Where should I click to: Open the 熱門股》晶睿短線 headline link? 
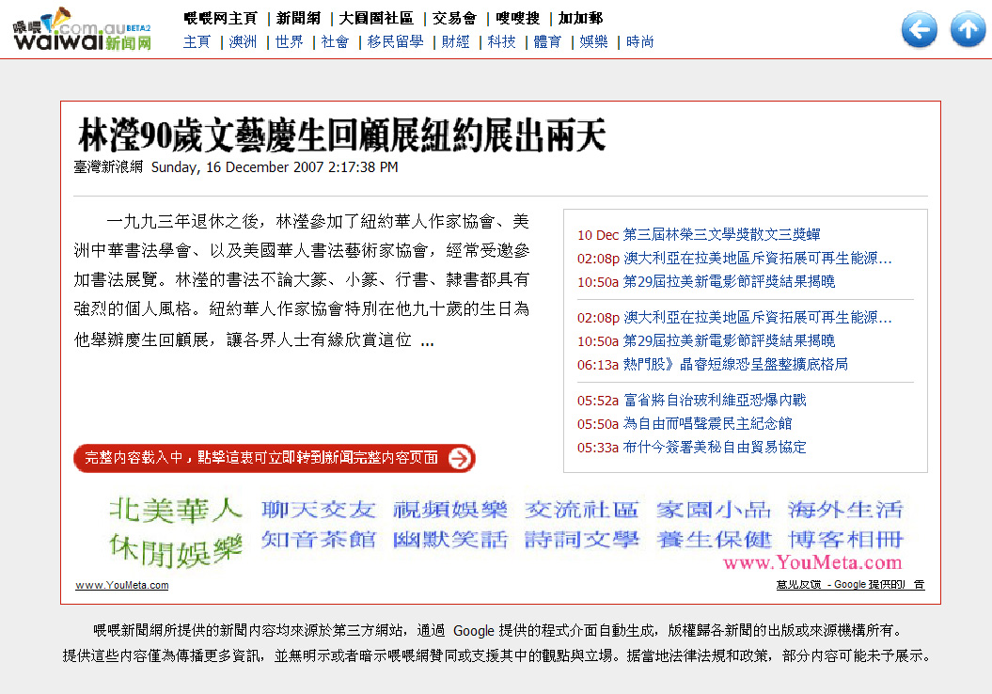tap(735, 364)
